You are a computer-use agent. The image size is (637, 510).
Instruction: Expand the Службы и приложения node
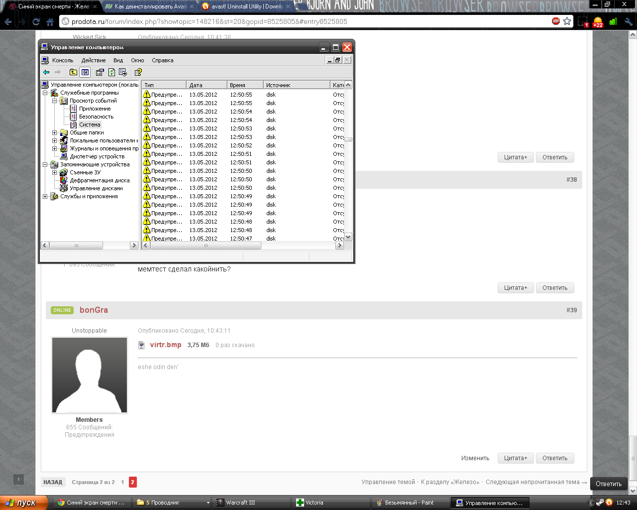point(45,196)
